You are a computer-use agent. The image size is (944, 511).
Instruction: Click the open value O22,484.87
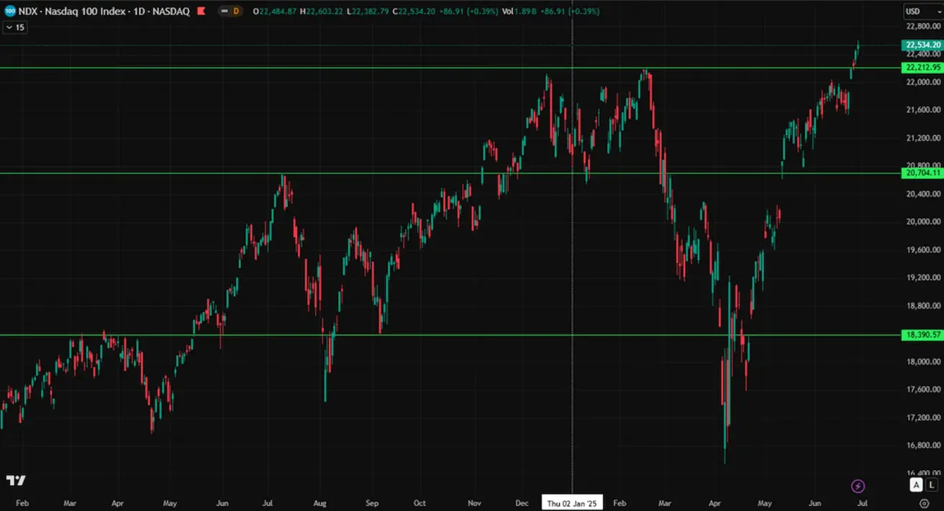point(275,11)
